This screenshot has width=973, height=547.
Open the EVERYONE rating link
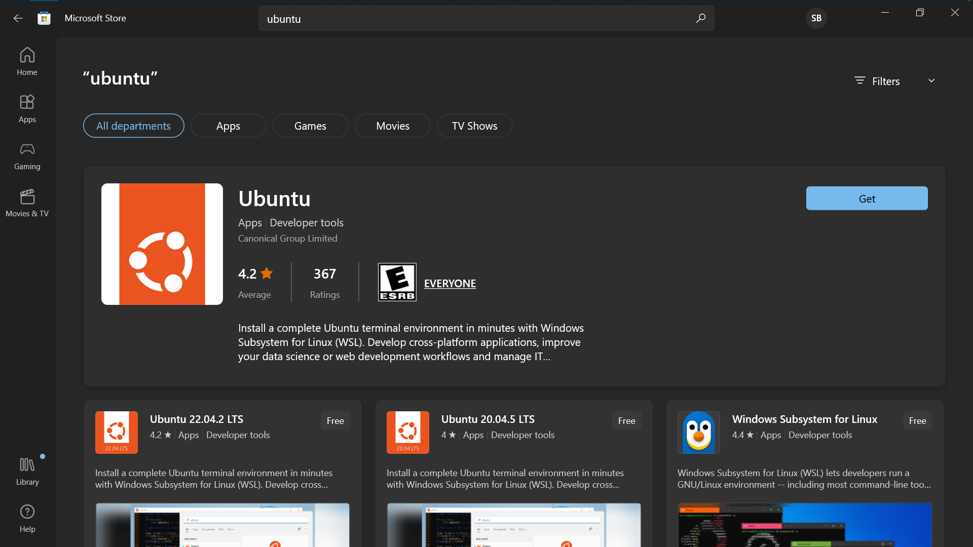(450, 284)
